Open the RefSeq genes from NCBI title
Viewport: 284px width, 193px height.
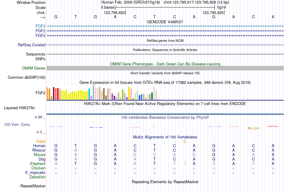[x=165, y=41]
